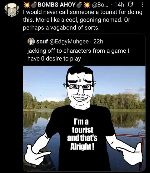The image size is (150, 173).
Task: Click the quoted tweet text about game characters
Action: [78, 55]
